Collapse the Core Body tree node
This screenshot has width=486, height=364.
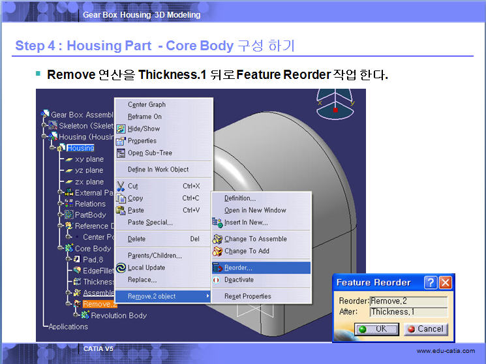[x=60, y=249]
